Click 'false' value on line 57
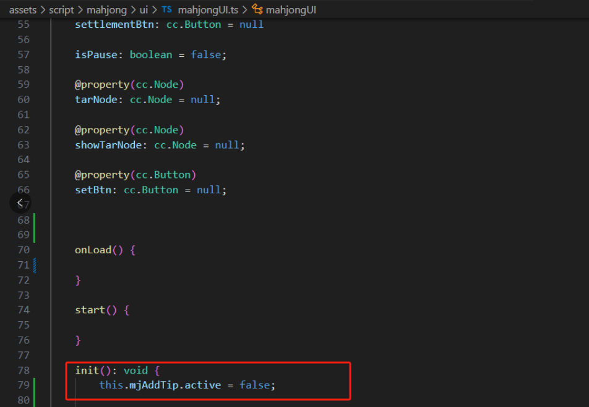Viewport: 589px width, 407px height. 206,55
